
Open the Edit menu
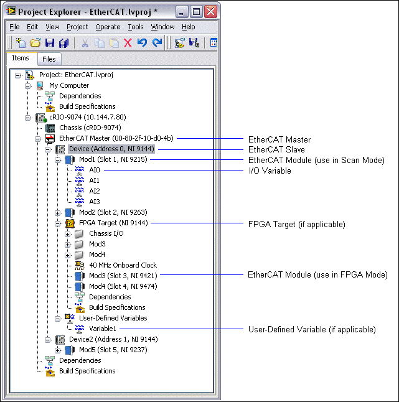[x=32, y=27]
